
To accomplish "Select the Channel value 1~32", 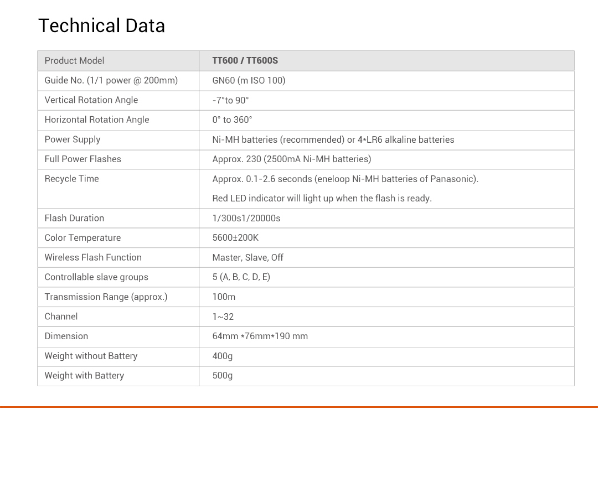I will (223, 317).
